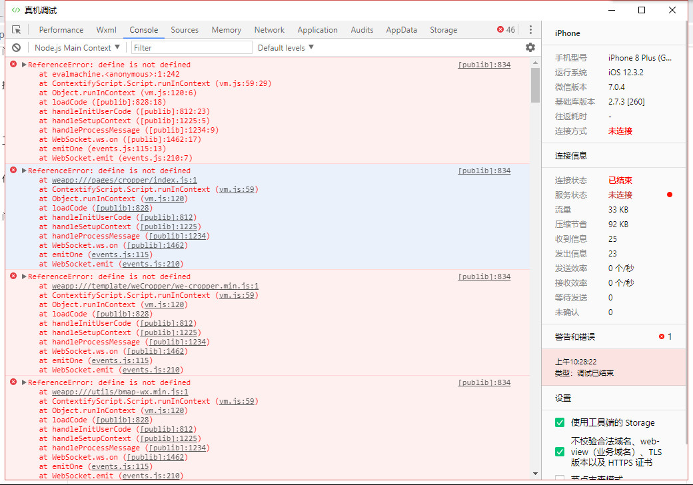The height and width of the screenshot is (485, 693).
Task: Click the console Filter input field
Action: click(191, 48)
